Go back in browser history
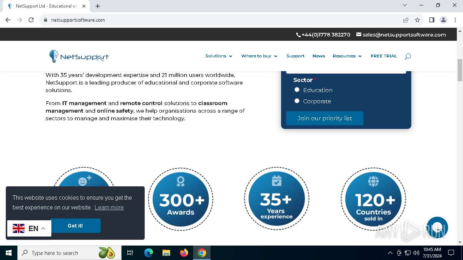The width and height of the screenshot is (463, 260). click(x=8, y=20)
